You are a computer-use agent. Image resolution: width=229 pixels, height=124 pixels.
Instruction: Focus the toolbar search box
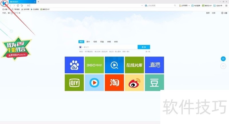tap(161, 5)
